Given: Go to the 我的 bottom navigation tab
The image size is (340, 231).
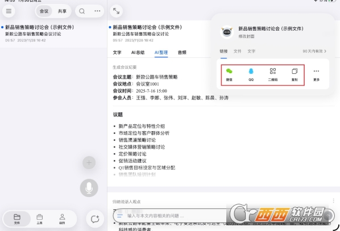Looking at the screenshot, I should (x=62, y=219).
